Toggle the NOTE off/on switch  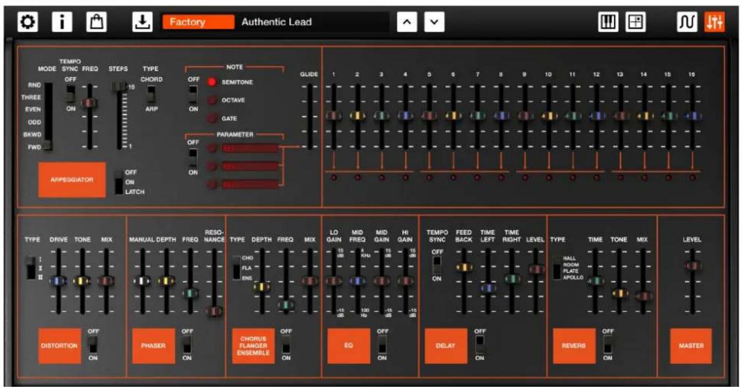pos(193,93)
